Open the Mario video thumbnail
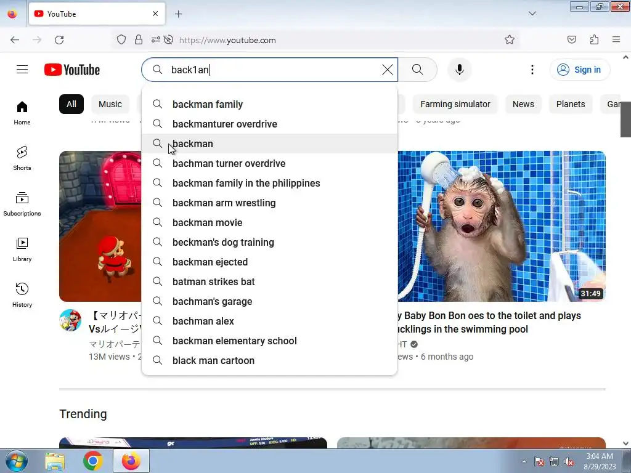Image resolution: width=631 pixels, height=473 pixels. click(100, 226)
